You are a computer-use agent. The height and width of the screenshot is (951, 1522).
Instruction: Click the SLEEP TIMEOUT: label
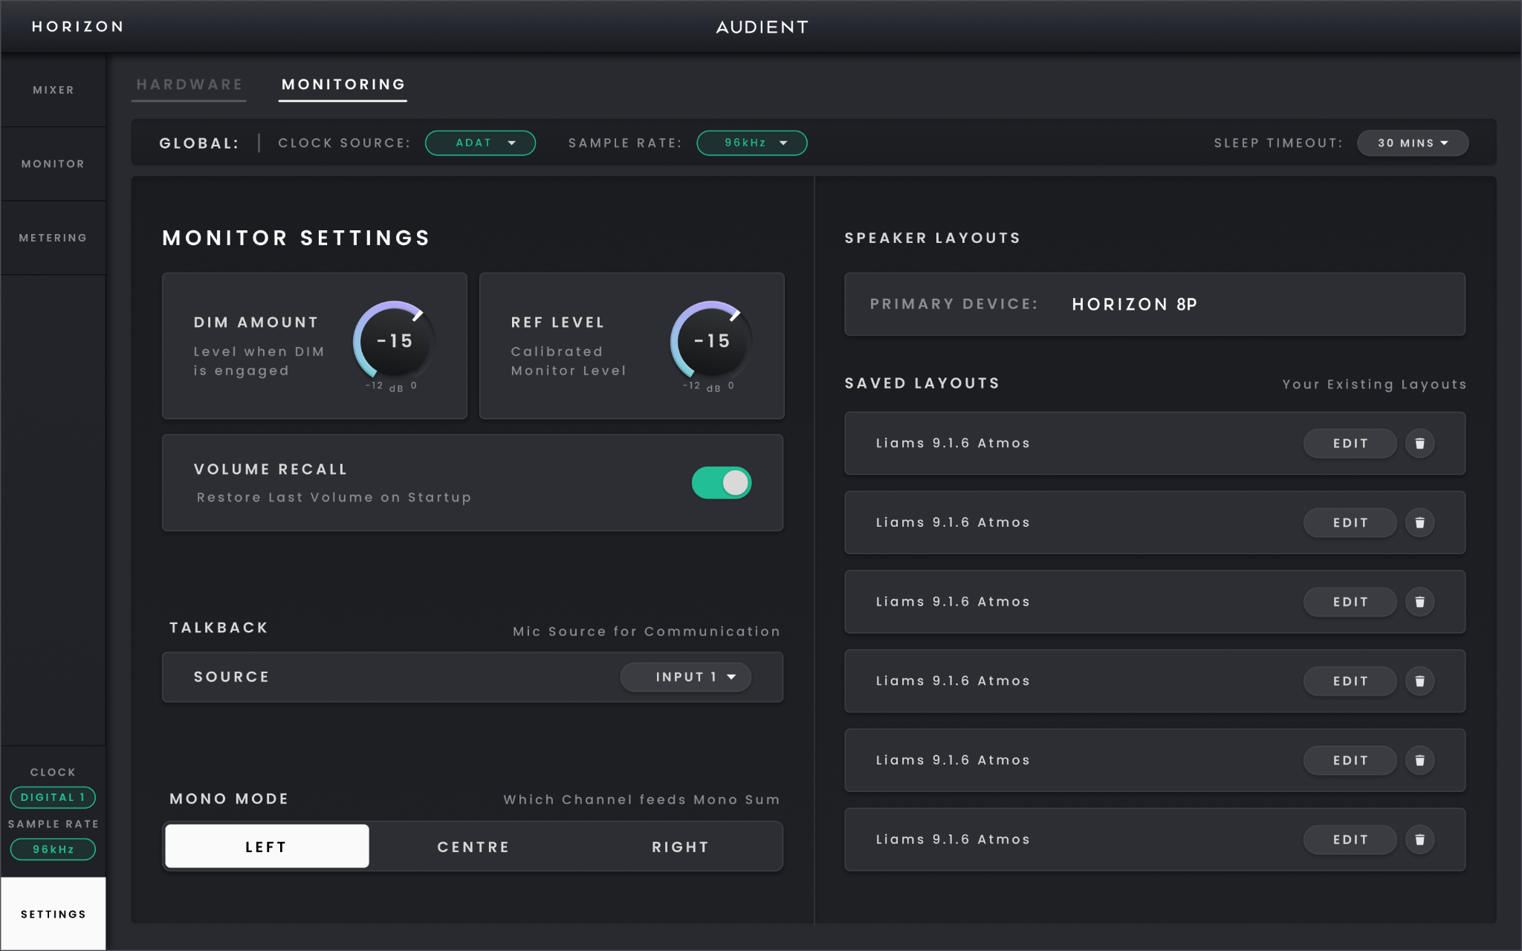click(x=1278, y=143)
